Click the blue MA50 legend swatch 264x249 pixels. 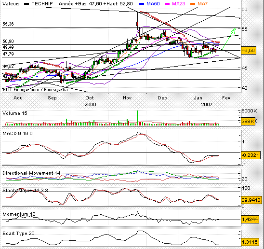tap(142, 4)
